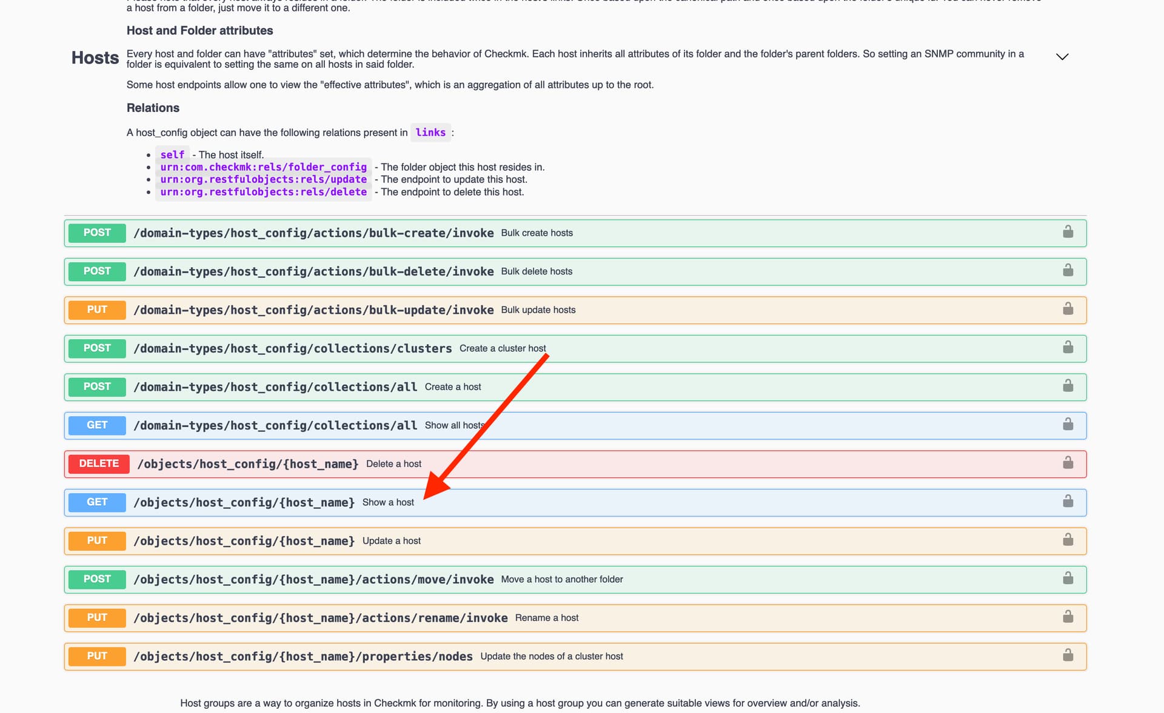Click the lock icon on bulk-update endpoint
1164x713 pixels.
(x=1068, y=309)
